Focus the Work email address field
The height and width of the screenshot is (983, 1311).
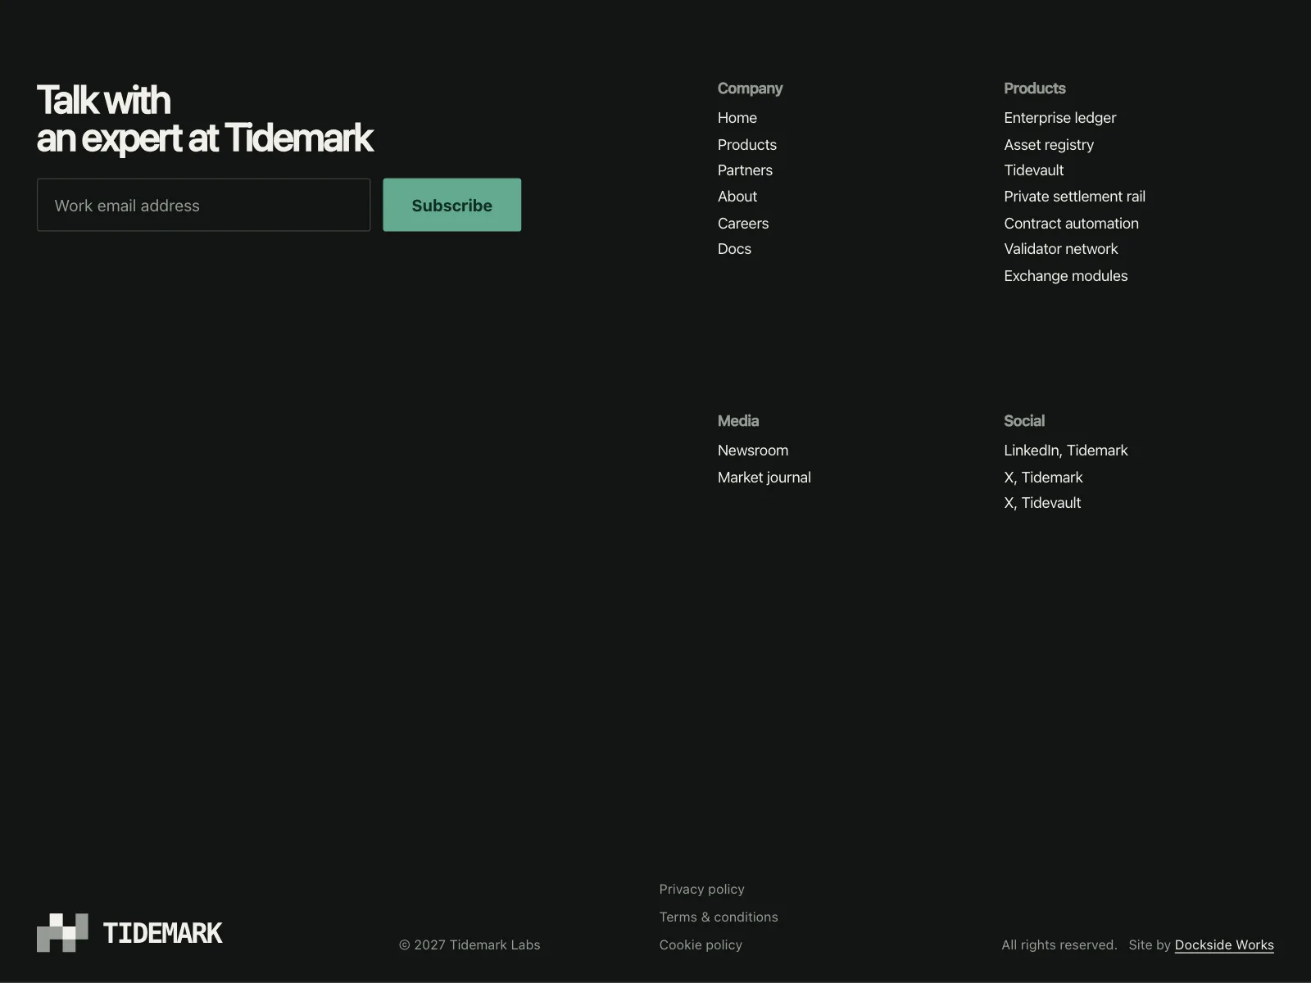(203, 205)
